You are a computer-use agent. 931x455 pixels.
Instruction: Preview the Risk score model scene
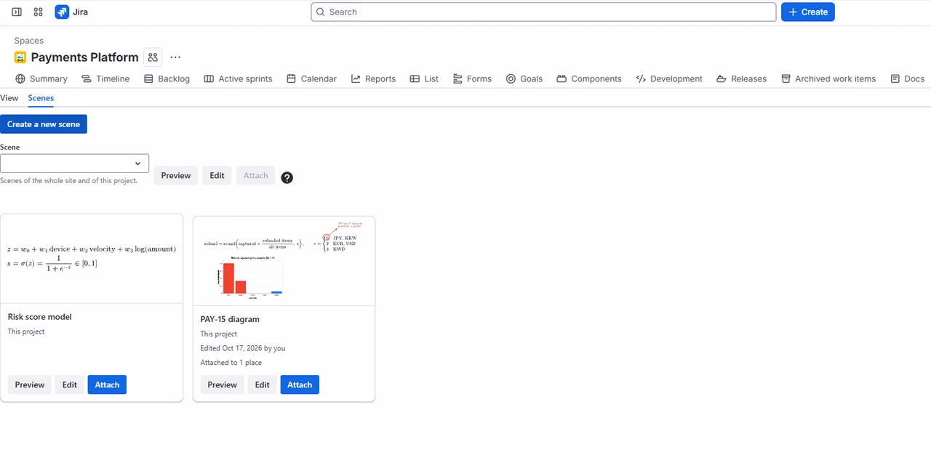tap(30, 384)
